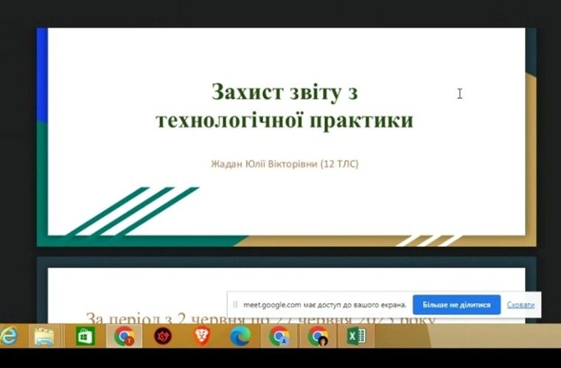Hide the sharing bar via "Сховати"
Image resolution: width=561 pixels, height=368 pixels.
521,305
